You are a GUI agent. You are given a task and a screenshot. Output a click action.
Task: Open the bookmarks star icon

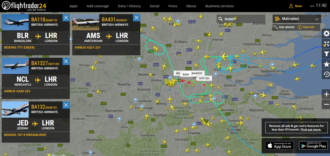tap(326, 64)
